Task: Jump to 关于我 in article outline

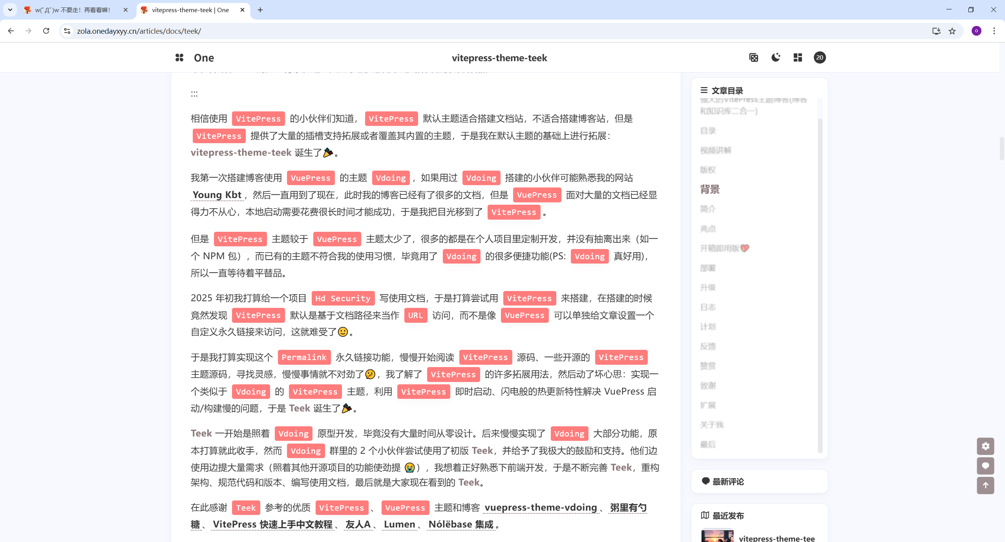Action: [x=712, y=425]
